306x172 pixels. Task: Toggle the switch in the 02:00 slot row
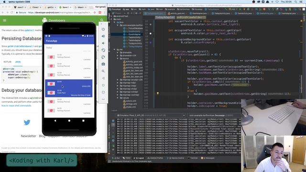click(x=51, y=66)
